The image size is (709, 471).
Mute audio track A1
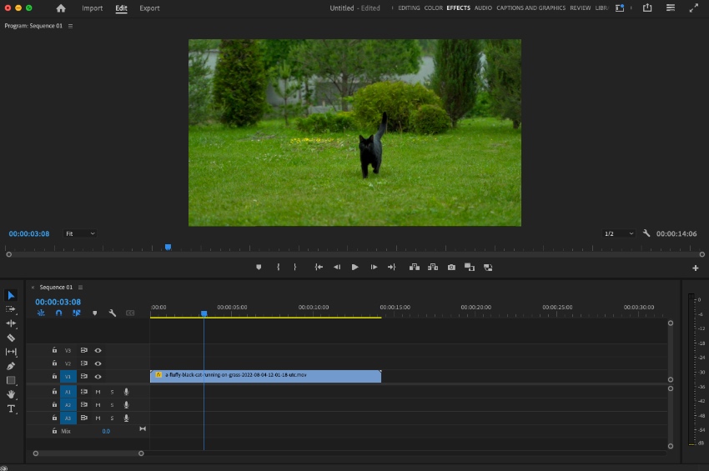(98, 392)
